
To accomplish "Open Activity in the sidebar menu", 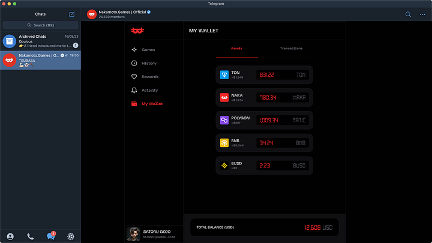I will click(x=149, y=90).
